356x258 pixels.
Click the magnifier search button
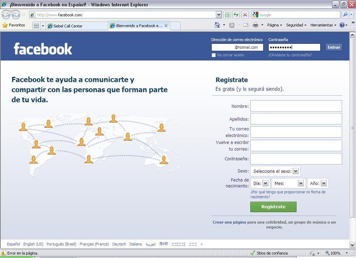pyautogui.click(x=345, y=15)
